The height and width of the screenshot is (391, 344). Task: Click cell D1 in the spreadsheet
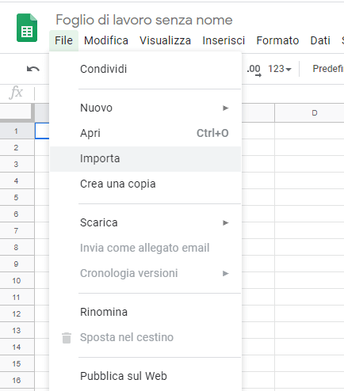point(309,131)
